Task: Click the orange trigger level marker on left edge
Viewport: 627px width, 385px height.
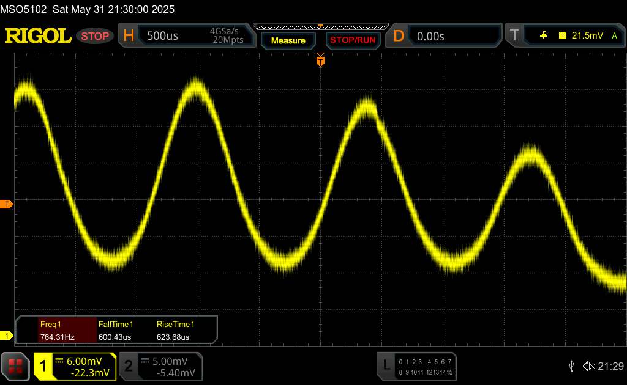Action: 7,204
